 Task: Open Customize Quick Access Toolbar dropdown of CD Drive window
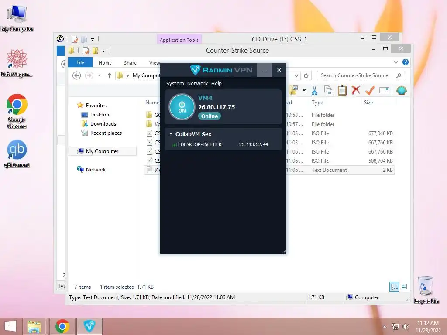tap(92, 39)
